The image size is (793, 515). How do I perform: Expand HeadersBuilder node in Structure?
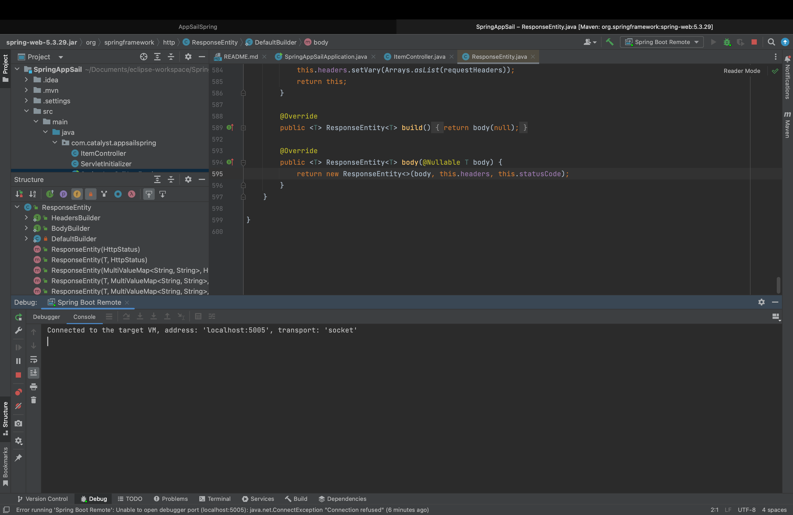click(x=26, y=218)
